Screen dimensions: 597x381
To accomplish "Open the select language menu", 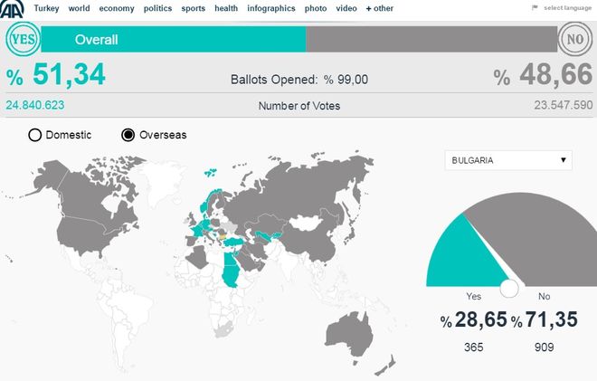I will tap(567, 8).
